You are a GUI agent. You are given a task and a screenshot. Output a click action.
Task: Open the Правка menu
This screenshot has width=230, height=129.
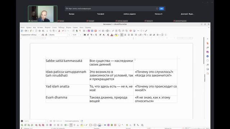(29, 28)
